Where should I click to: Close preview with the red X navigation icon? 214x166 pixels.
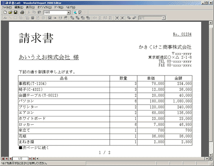click(x=3, y=159)
